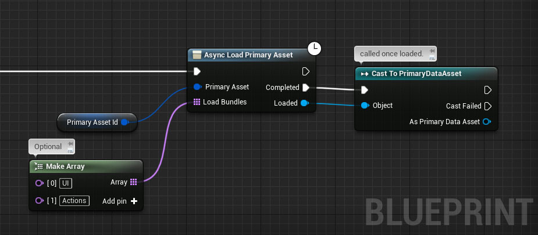The width and height of the screenshot is (538, 235).
Task: Click the Load Bundles array input pin
Action: point(197,102)
